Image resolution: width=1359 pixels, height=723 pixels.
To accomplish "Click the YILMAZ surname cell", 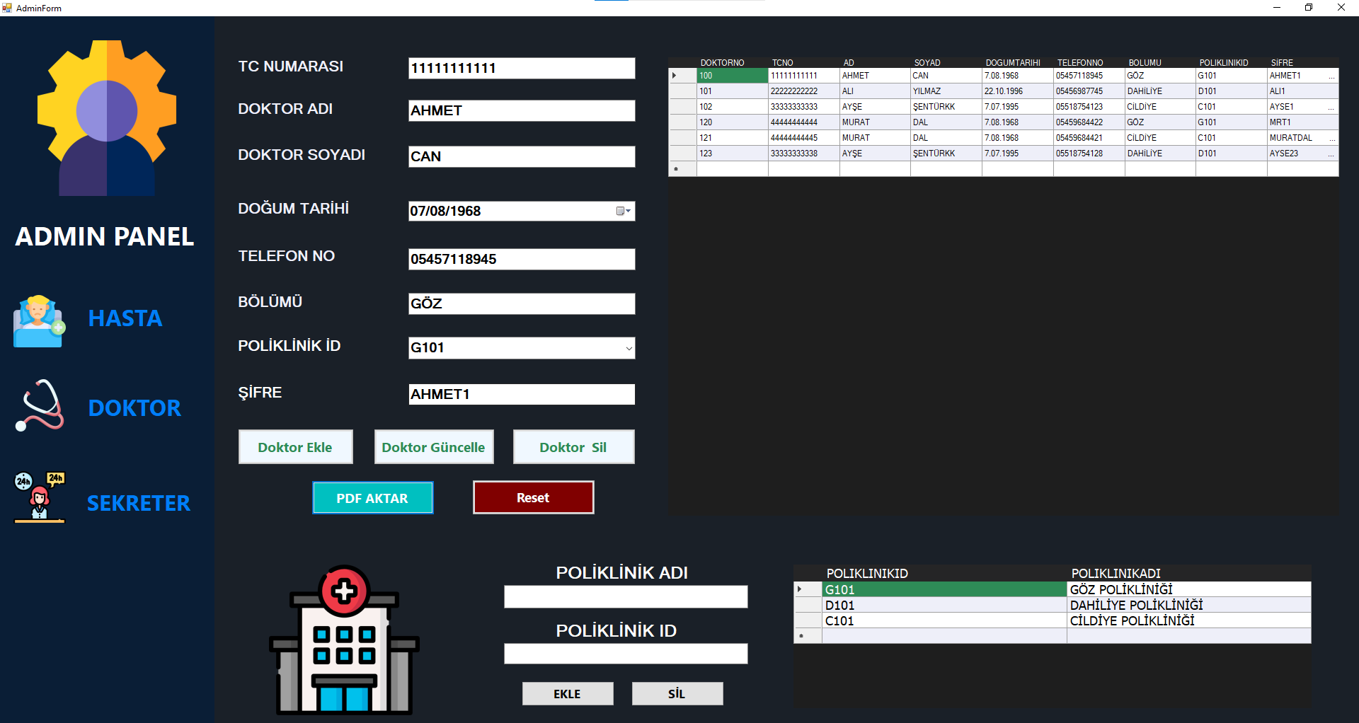I will pyautogui.click(x=946, y=91).
